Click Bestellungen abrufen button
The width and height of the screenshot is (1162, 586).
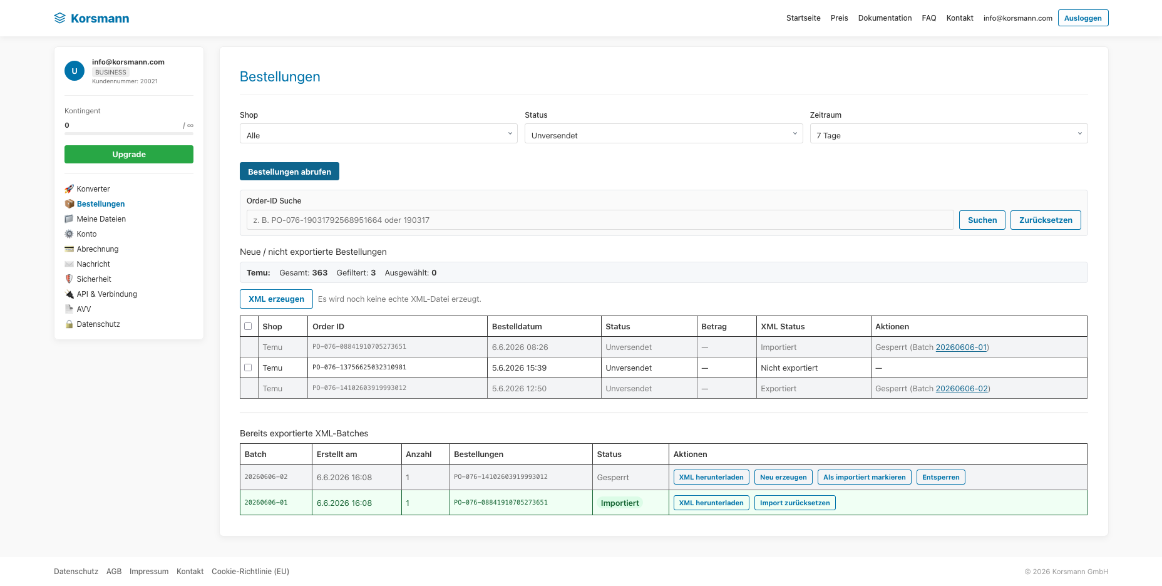point(289,172)
